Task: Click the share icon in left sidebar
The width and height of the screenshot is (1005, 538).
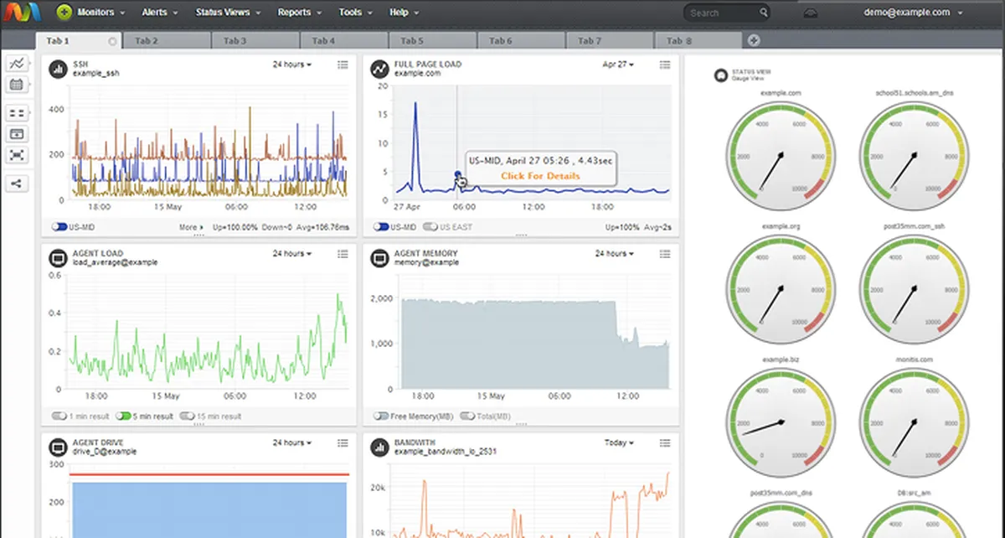Action: (17, 184)
